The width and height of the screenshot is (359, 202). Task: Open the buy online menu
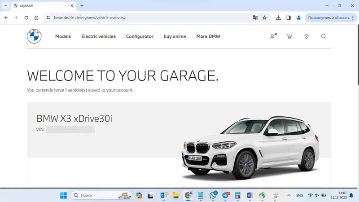(x=175, y=36)
